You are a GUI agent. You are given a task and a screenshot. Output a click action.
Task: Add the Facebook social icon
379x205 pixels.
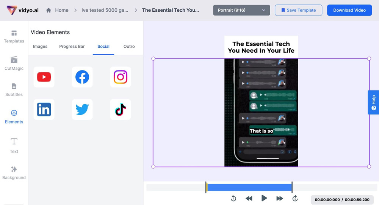(x=82, y=77)
